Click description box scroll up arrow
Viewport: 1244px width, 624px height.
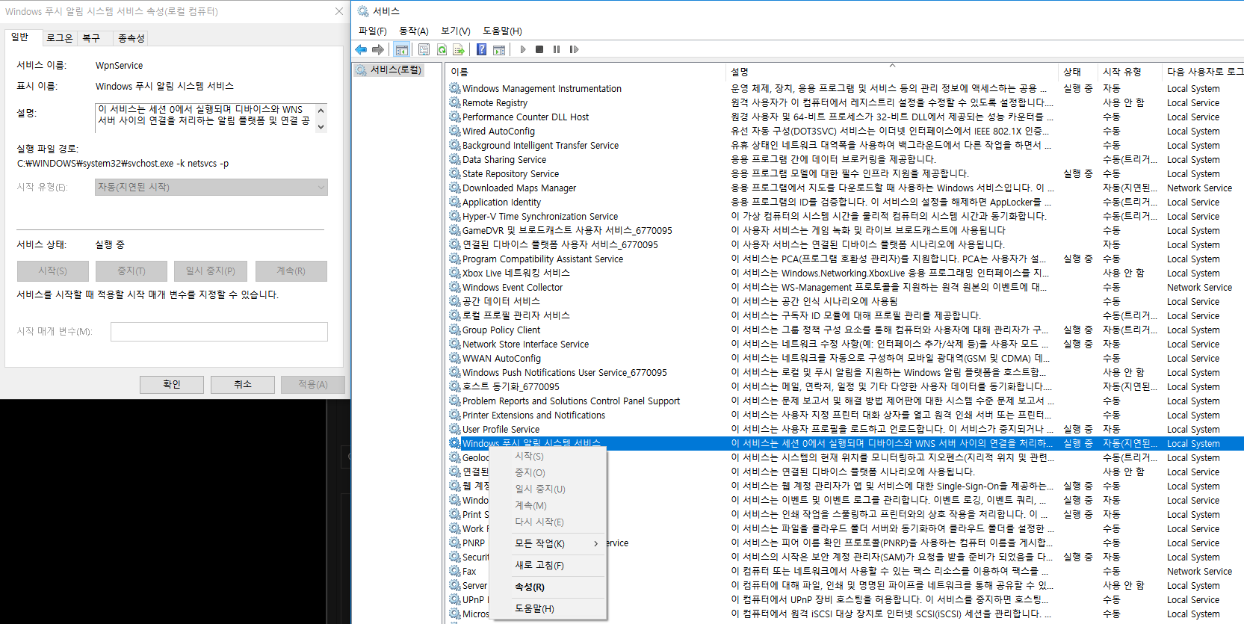click(x=321, y=110)
